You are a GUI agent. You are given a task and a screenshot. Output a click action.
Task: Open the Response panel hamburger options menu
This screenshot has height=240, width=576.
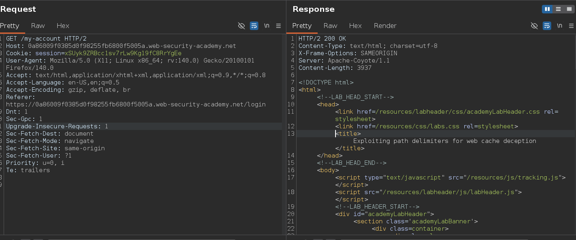(x=571, y=26)
